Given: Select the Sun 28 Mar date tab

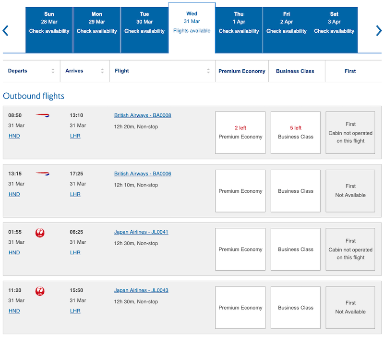Looking at the screenshot, I should tap(49, 30).
